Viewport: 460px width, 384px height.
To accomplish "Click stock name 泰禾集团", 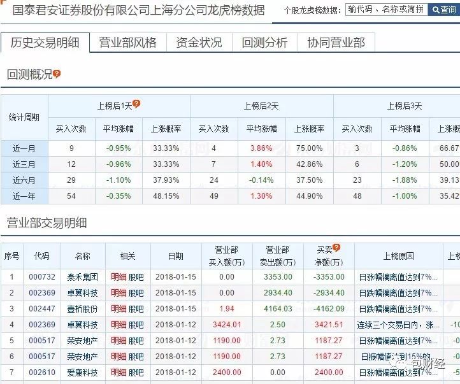I will click(82, 277).
